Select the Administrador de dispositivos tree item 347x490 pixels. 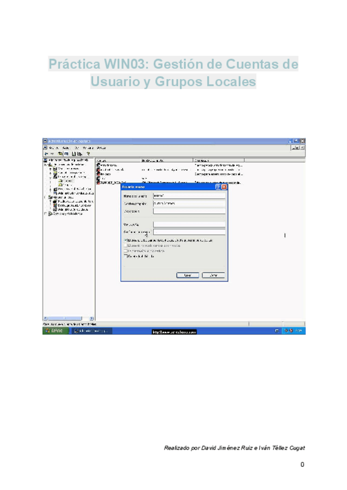76,193
